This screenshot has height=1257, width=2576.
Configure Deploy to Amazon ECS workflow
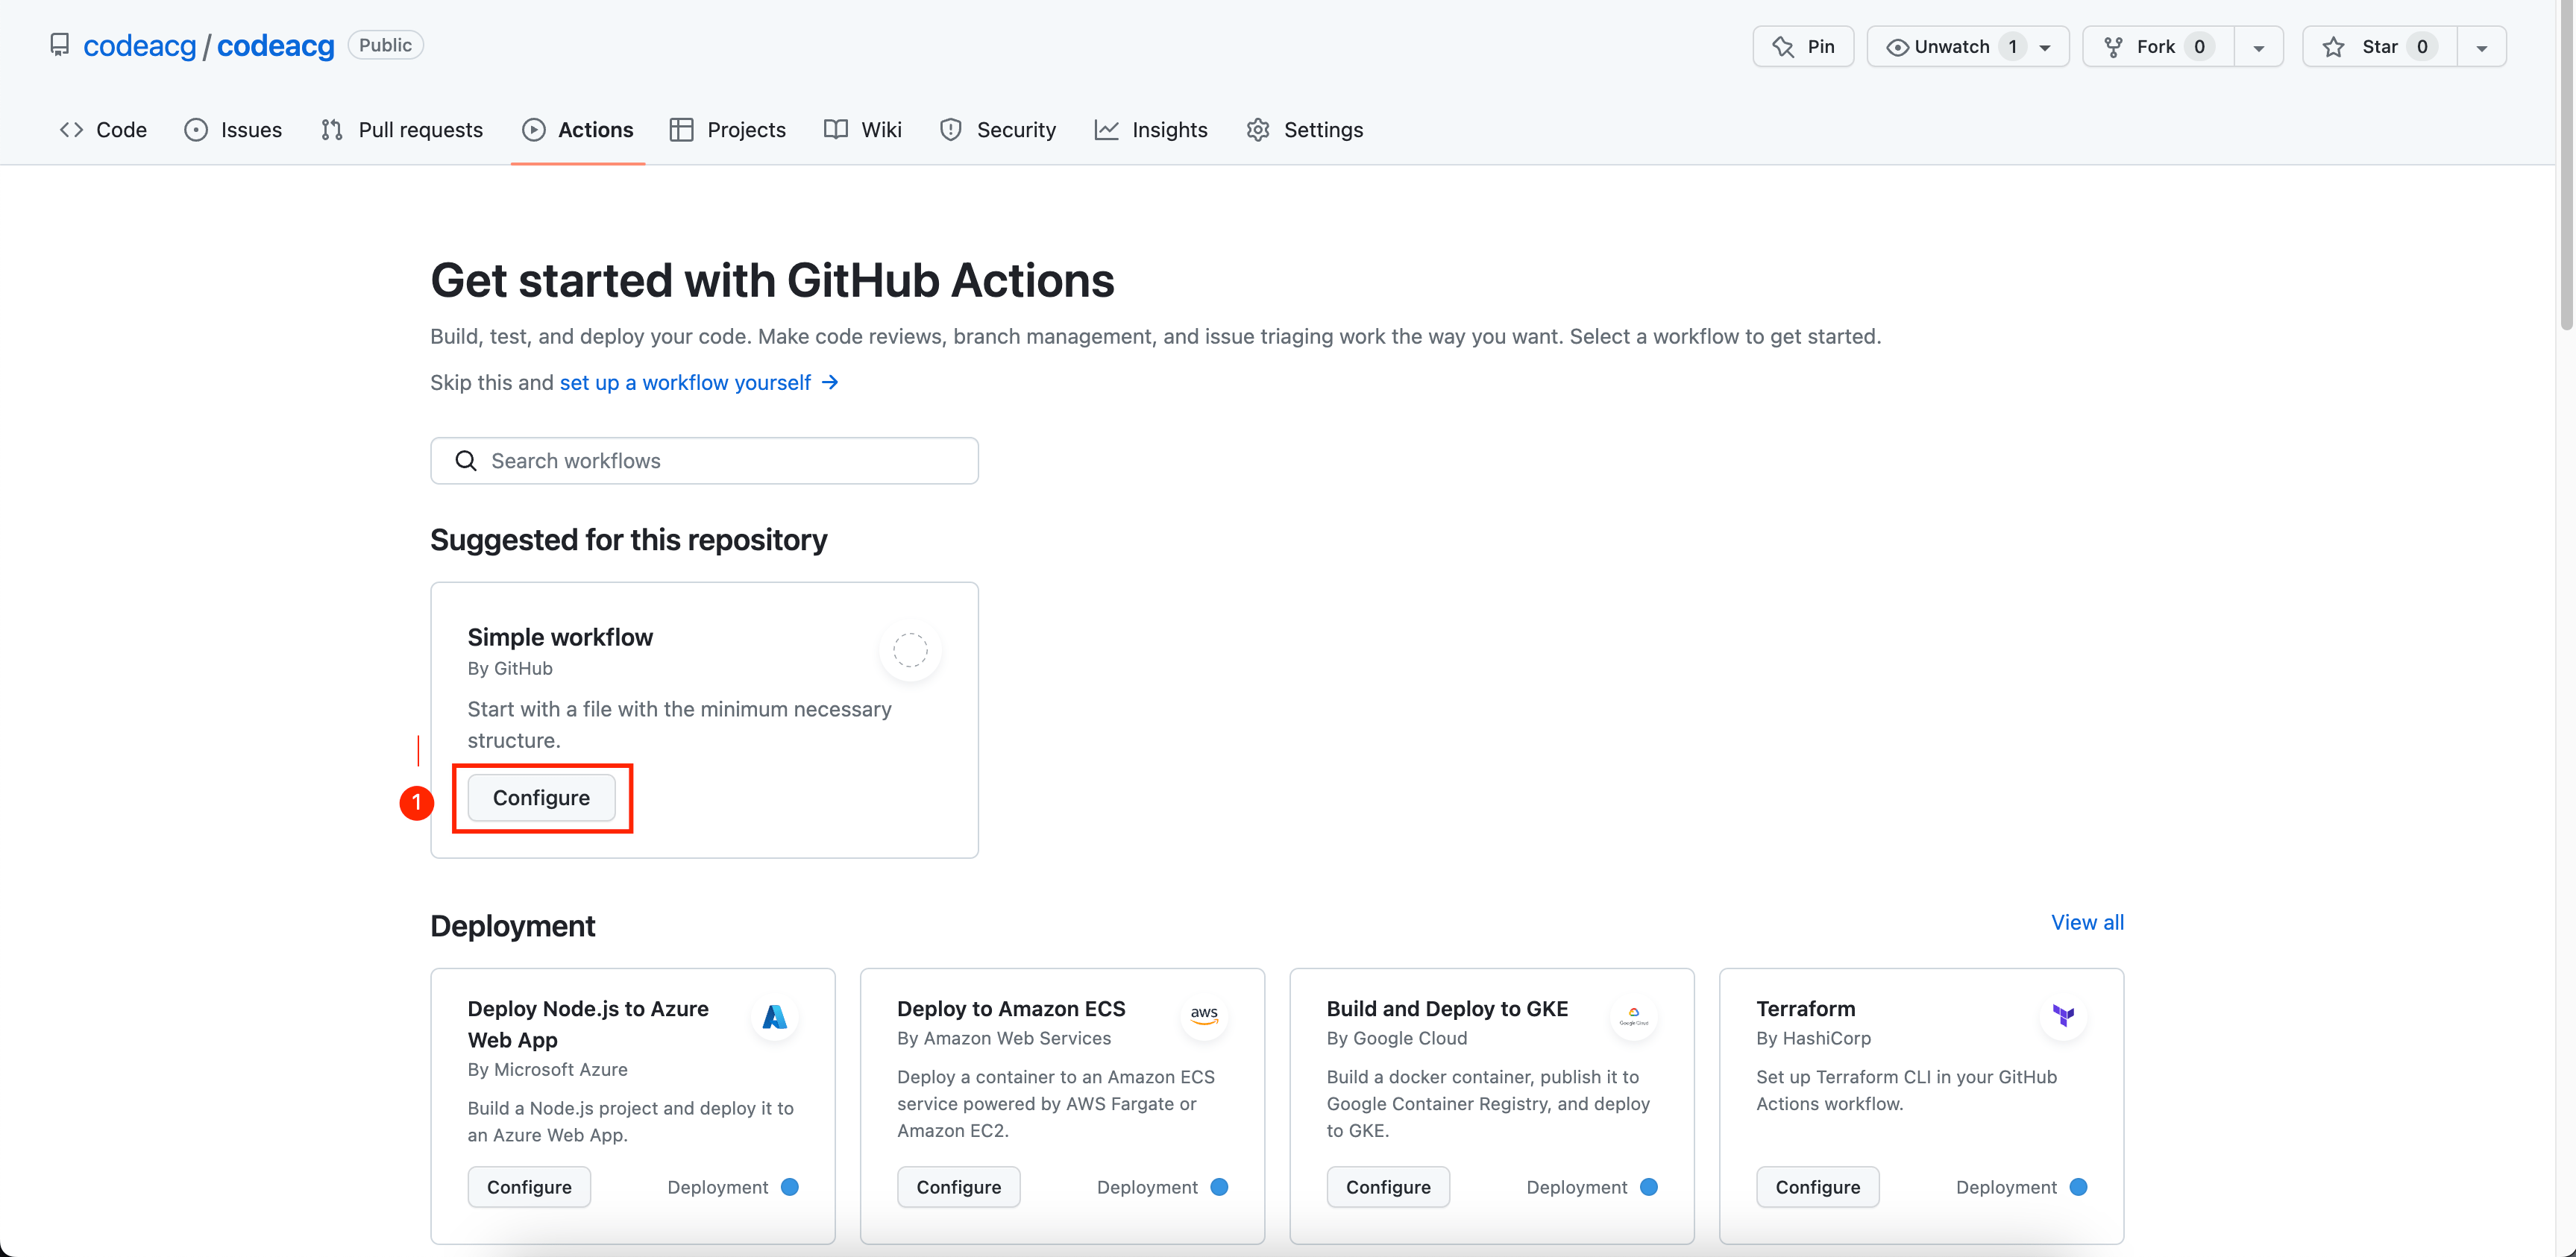958,1187
